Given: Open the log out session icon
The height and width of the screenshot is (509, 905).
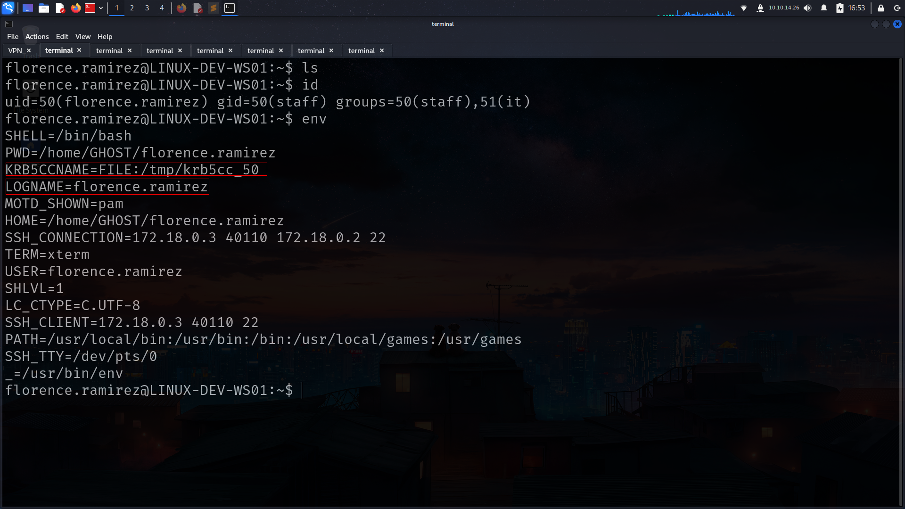Looking at the screenshot, I should (897, 8).
